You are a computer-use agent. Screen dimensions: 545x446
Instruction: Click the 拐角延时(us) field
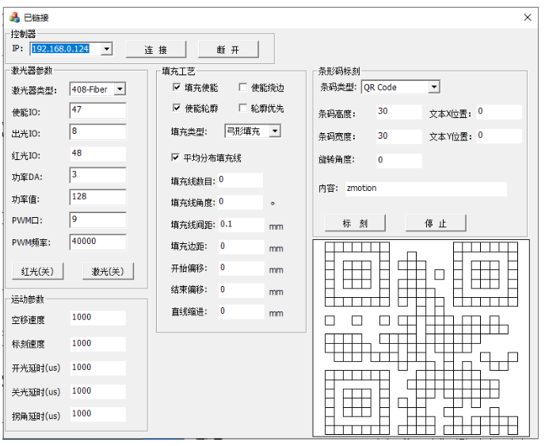tap(98, 414)
